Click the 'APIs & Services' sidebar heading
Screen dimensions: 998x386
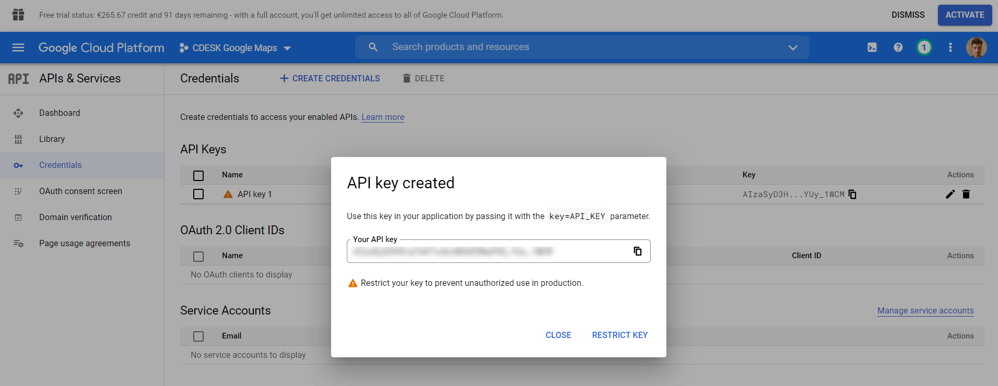(80, 78)
